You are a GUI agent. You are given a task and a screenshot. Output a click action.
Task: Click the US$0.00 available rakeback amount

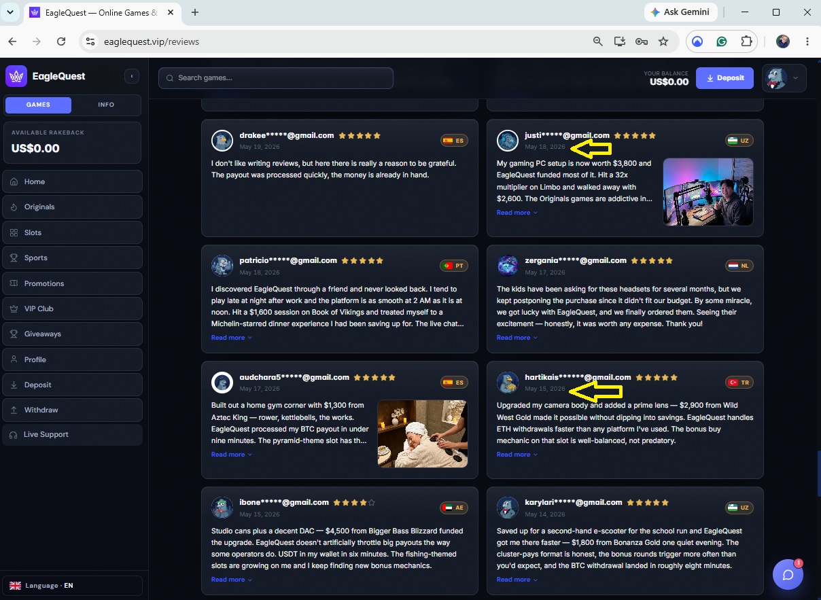35,148
